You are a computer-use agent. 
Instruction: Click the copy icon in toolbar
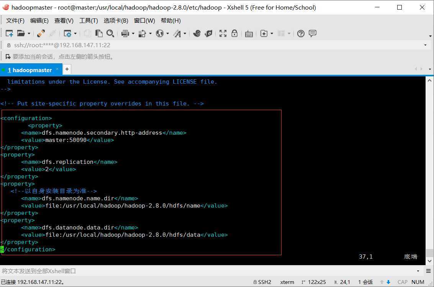coord(87,33)
